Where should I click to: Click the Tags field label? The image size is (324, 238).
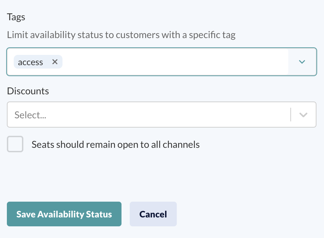pyautogui.click(x=16, y=17)
